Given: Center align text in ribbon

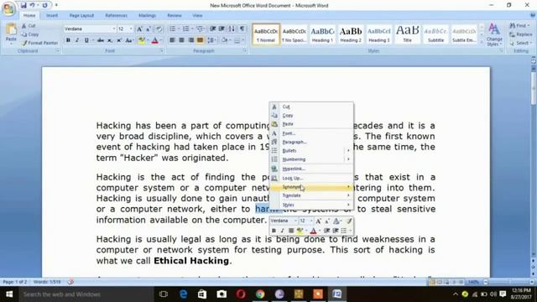Looking at the screenshot, I should (x=181, y=40).
